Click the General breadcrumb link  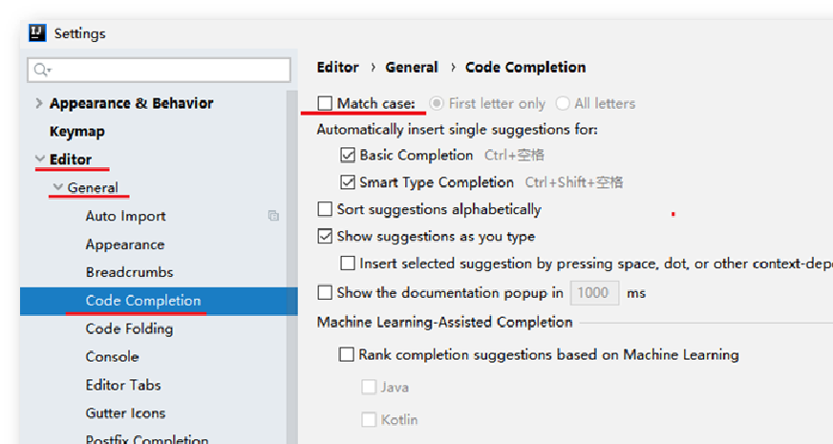(412, 68)
